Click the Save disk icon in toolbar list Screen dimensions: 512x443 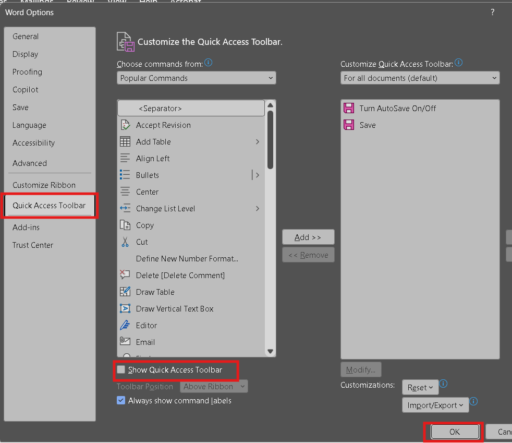349,125
